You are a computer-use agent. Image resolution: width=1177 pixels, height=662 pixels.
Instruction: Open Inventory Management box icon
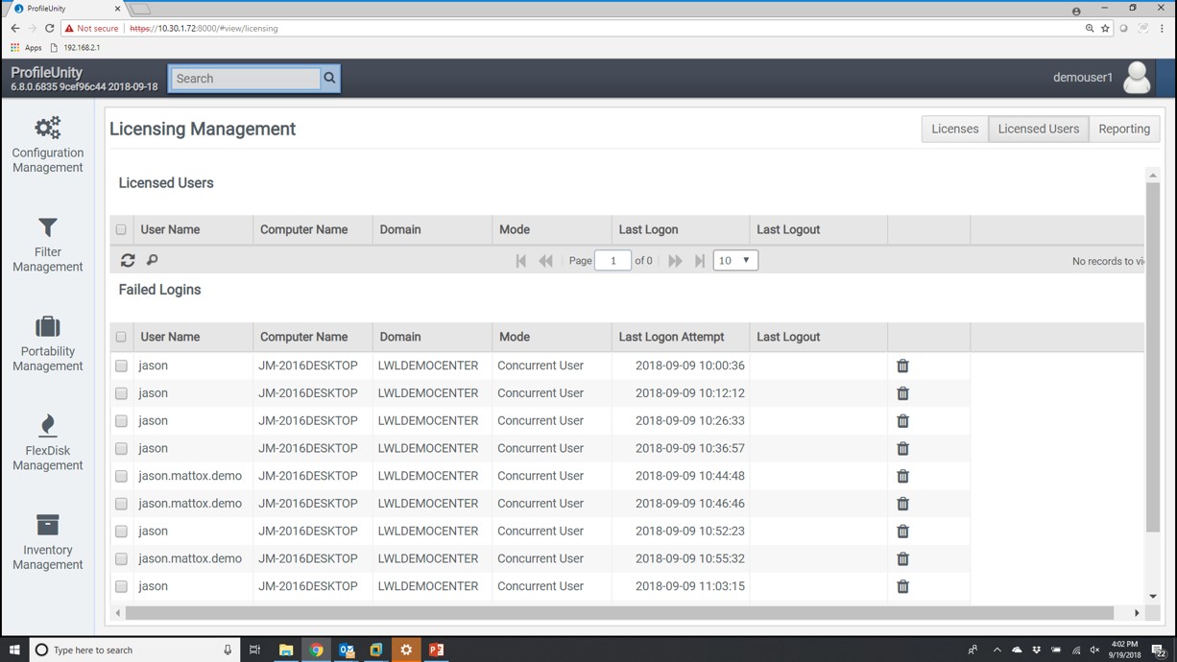(48, 525)
